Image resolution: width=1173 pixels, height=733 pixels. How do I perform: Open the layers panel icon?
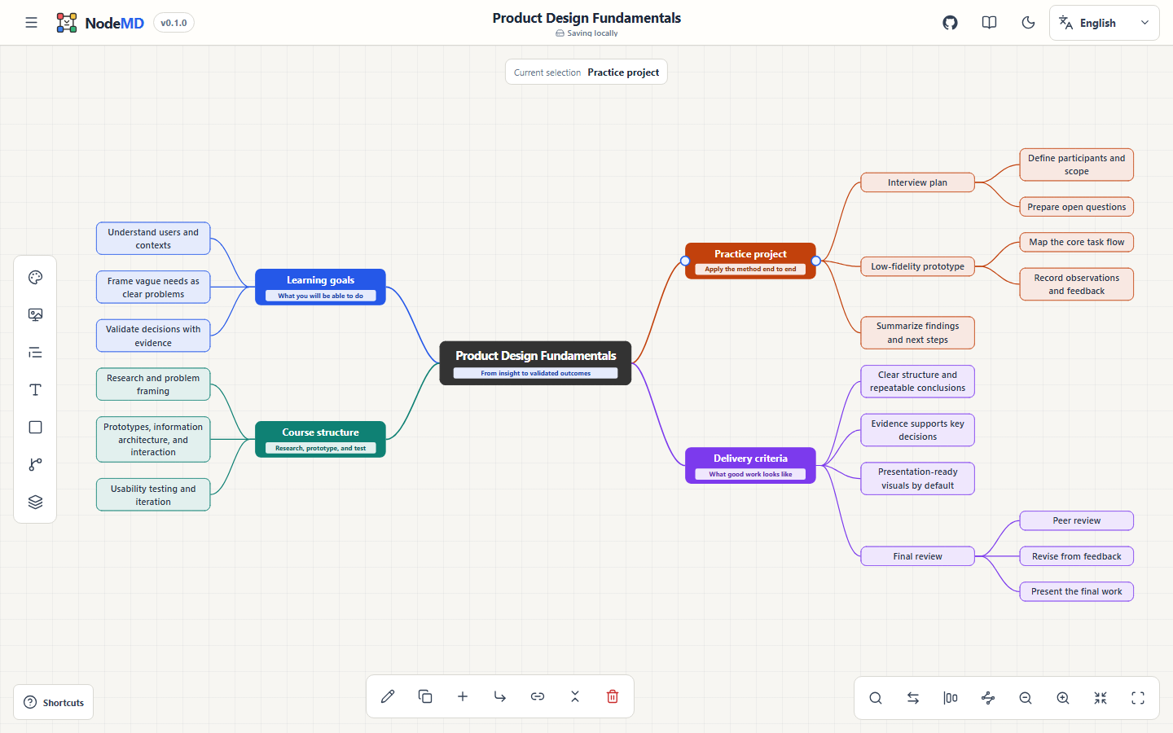[x=35, y=503]
